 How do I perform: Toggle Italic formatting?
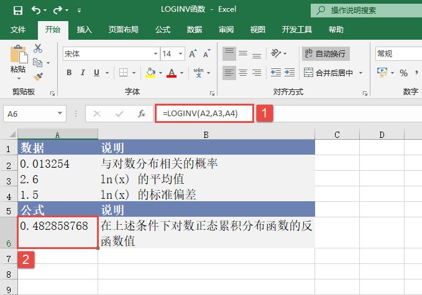[83, 73]
